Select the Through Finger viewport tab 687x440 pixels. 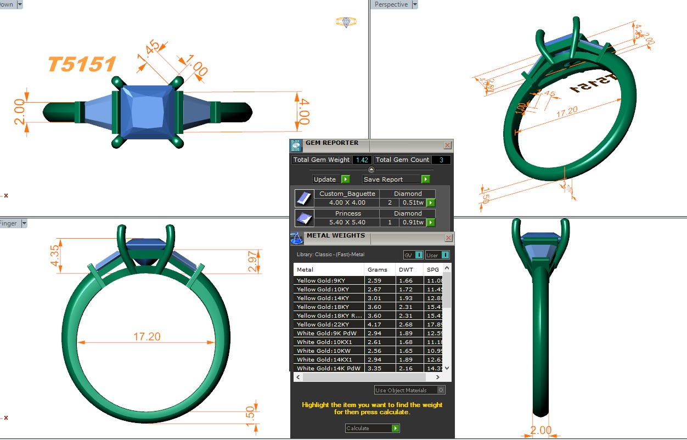coord(9,223)
